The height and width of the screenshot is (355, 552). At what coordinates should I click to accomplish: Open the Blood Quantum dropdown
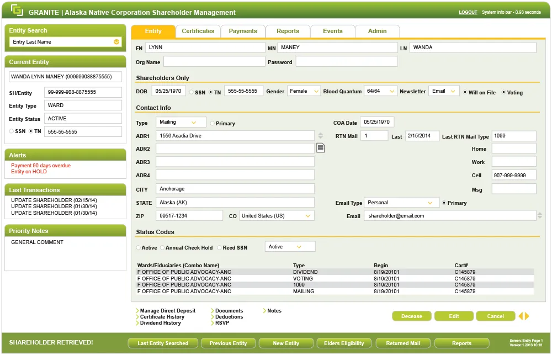click(x=380, y=91)
